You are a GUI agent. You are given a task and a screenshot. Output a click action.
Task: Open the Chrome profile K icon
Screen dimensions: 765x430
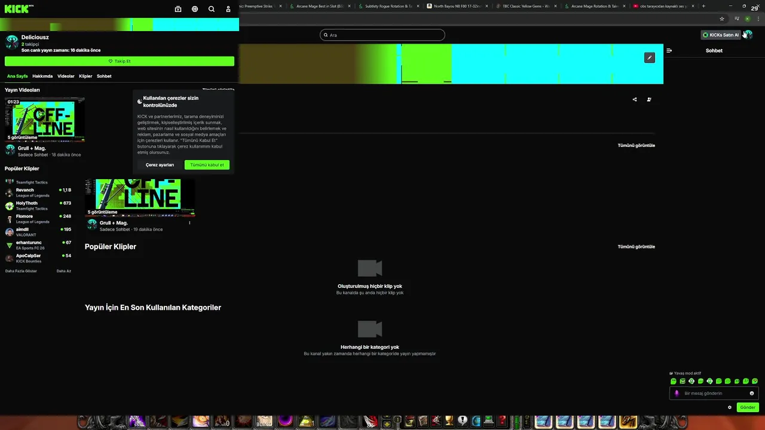click(x=747, y=19)
